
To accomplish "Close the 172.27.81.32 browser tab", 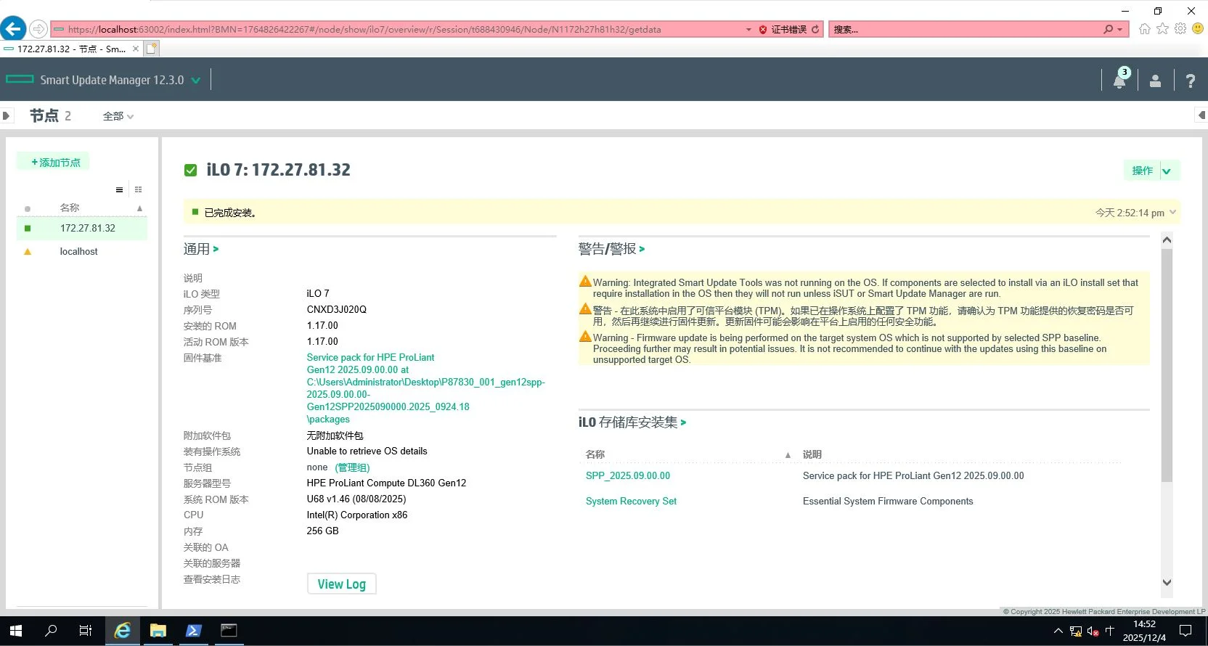I will pos(136,49).
